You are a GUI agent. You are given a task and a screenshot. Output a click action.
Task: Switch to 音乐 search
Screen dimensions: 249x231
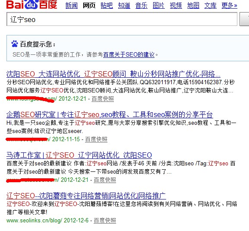click(x=142, y=6)
